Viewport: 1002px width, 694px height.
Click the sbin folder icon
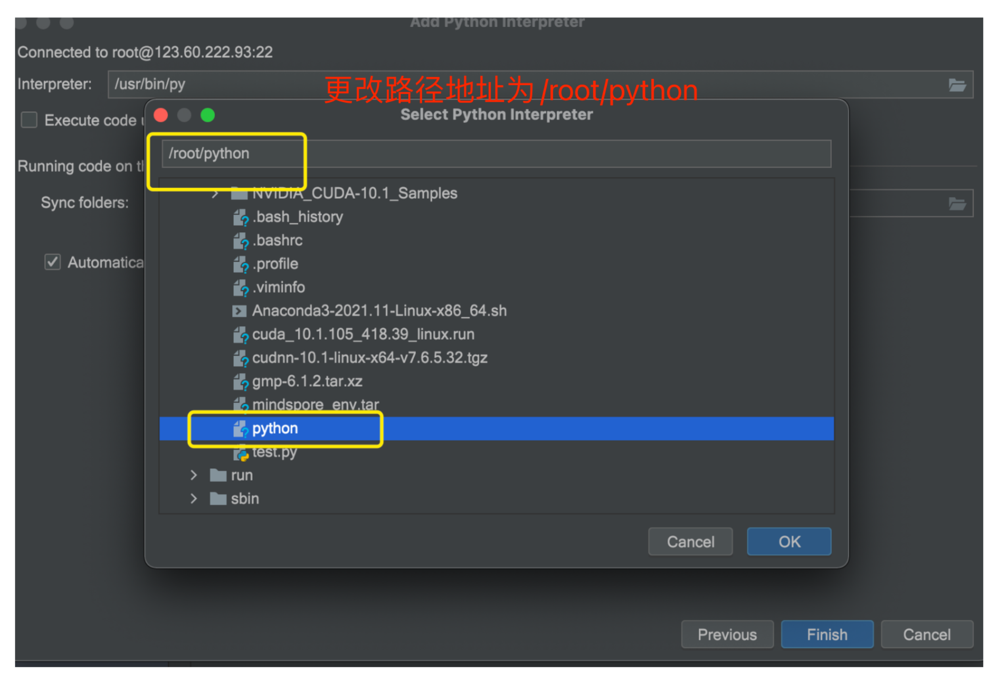coord(218,498)
